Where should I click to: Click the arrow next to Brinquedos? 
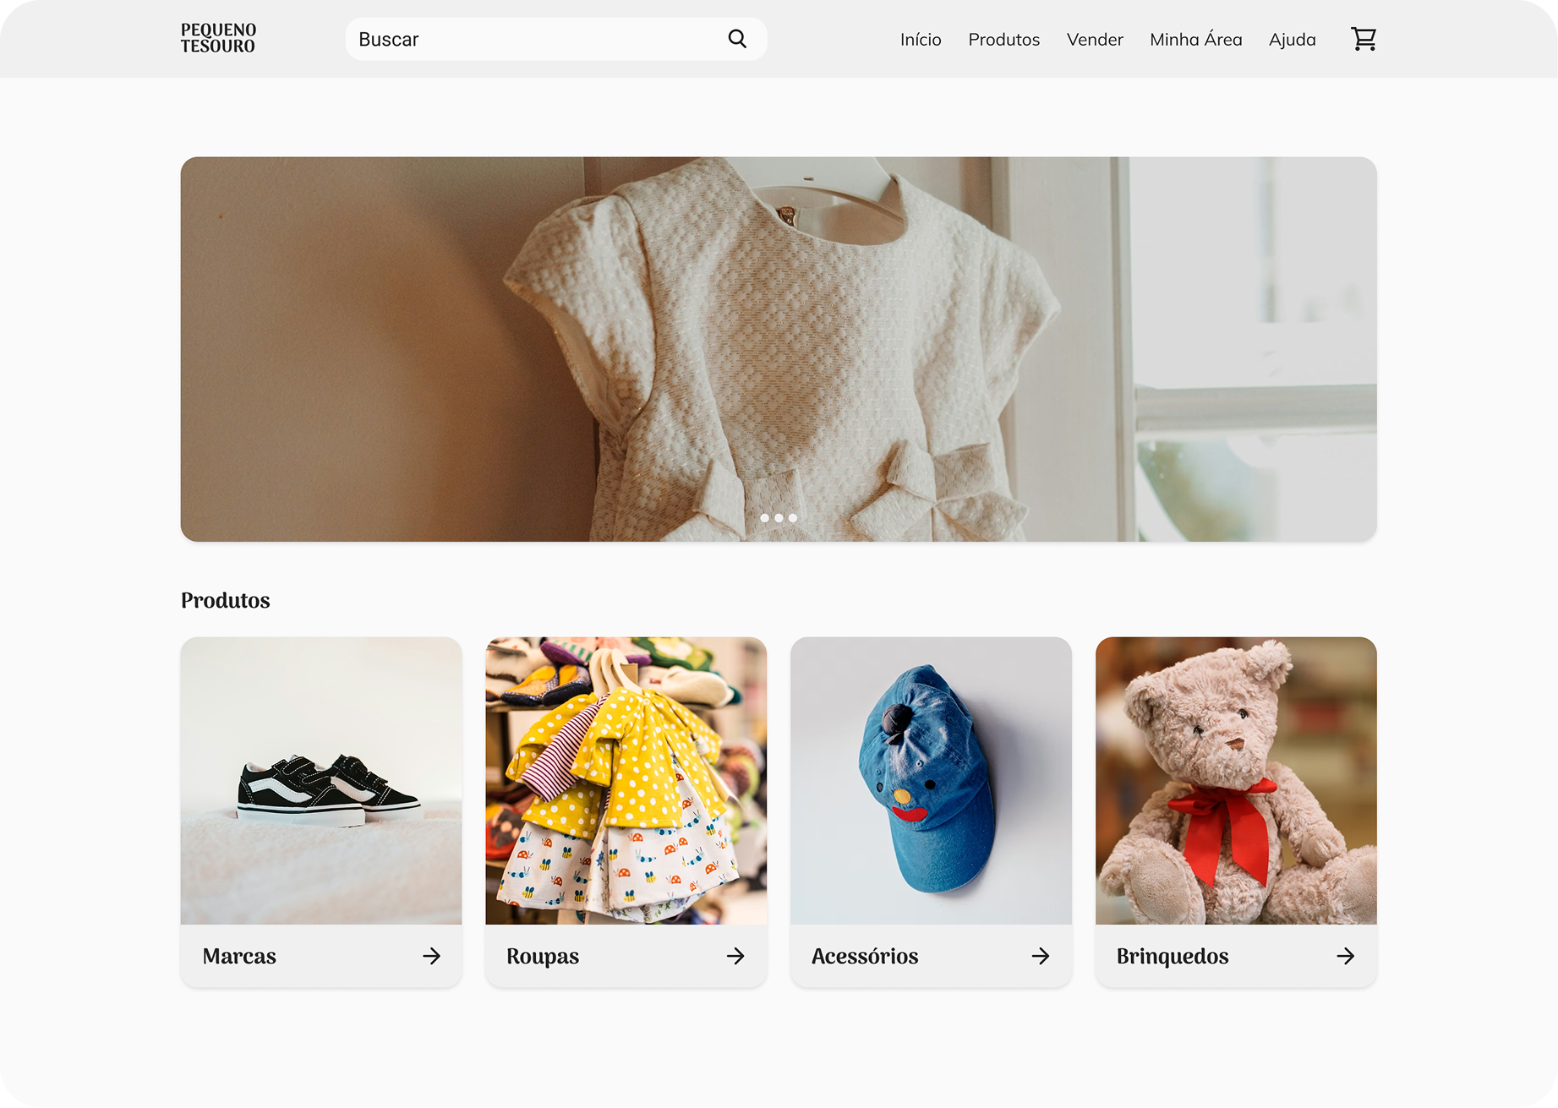click(x=1345, y=956)
